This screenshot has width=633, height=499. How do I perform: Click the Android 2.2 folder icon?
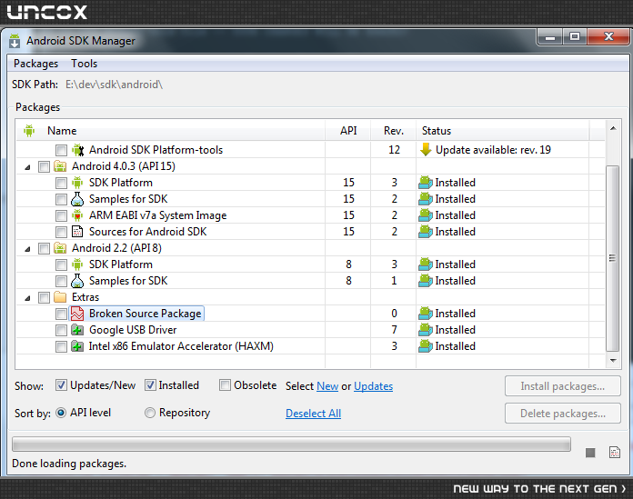tap(60, 248)
